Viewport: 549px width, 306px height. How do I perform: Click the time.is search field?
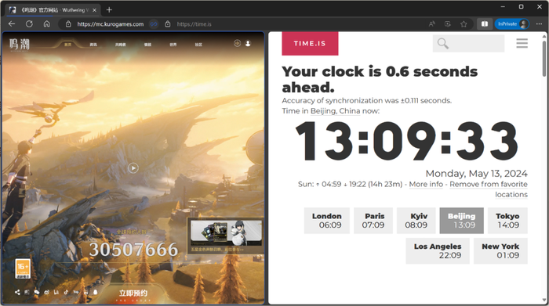point(468,43)
